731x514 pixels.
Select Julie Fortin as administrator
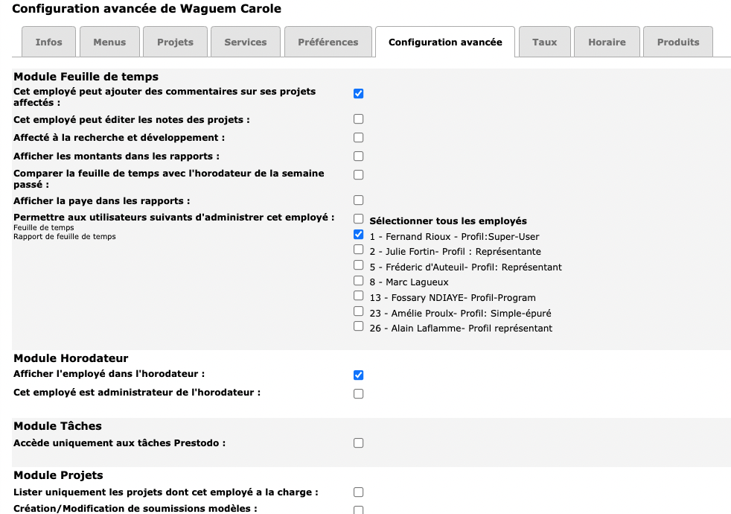point(358,250)
